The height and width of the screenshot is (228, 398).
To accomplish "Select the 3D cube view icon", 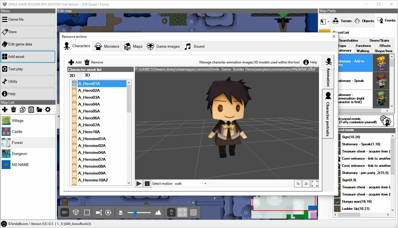I will click(76, 212).
